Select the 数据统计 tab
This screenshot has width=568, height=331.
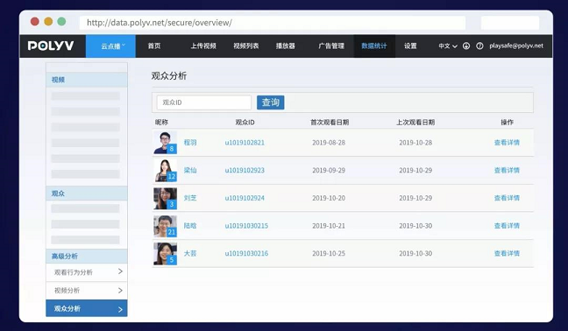point(374,46)
